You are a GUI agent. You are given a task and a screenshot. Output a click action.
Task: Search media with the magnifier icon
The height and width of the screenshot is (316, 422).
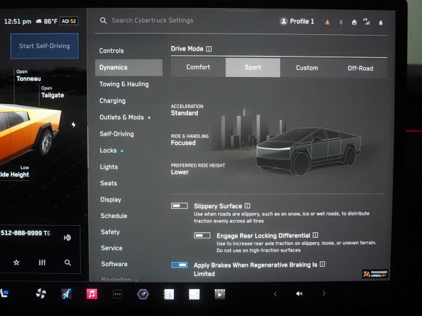click(67, 263)
